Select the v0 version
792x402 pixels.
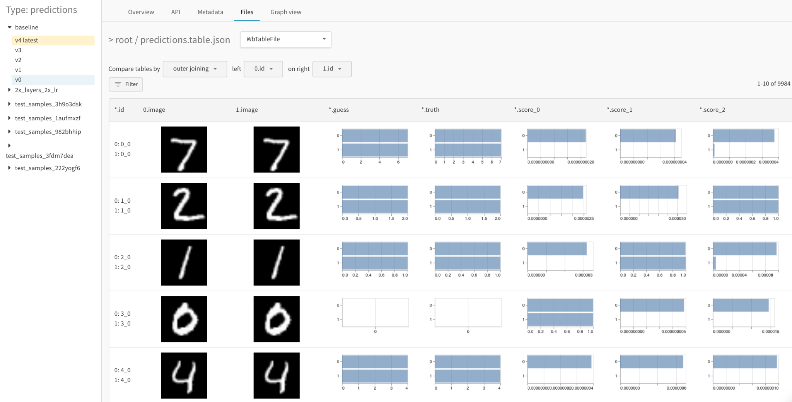[x=19, y=80]
